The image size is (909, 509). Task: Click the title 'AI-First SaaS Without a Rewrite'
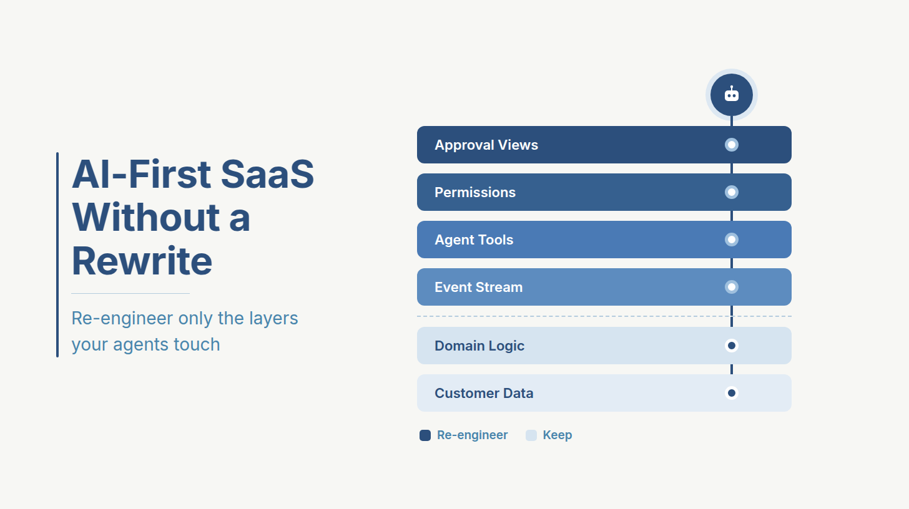[193, 217]
